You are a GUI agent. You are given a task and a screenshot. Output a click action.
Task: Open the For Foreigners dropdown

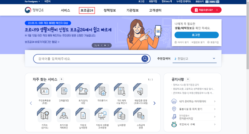pos(32,1)
